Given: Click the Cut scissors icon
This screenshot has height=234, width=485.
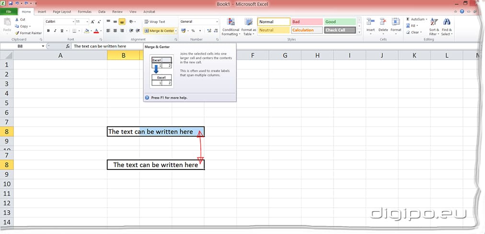Looking at the screenshot, I should click(17, 20).
